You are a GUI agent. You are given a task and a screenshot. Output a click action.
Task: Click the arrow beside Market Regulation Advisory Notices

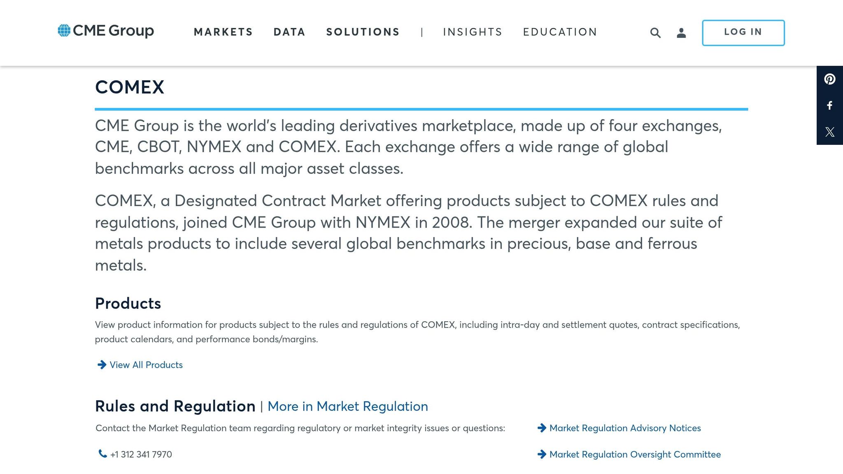[x=542, y=428]
